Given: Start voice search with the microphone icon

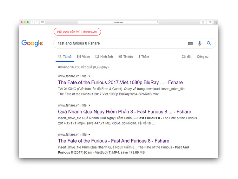Looking at the screenshot, I should click(200, 43).
